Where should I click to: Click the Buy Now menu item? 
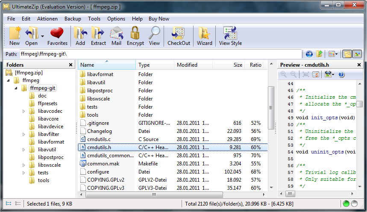point(159,19)
